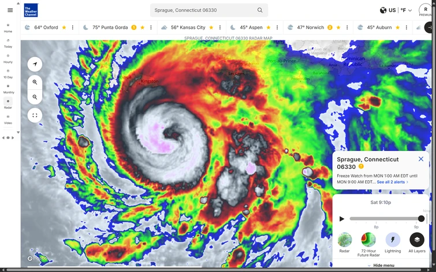Screen dimensions: 436x272
Task: Open Punta Gorda alert badge
Action: tap(134, 27)
